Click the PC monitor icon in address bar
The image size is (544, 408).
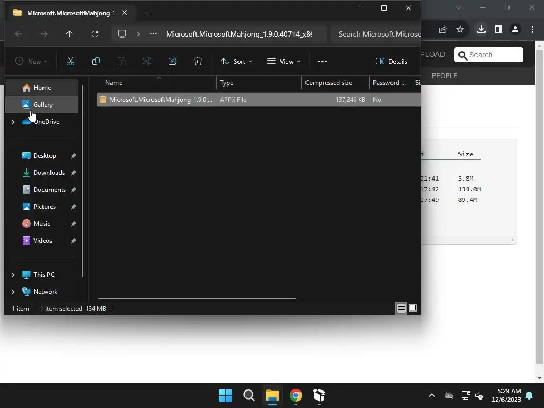(x=122, y=34)
